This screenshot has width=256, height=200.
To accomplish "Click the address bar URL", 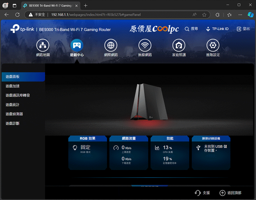I will coord(96,15).
